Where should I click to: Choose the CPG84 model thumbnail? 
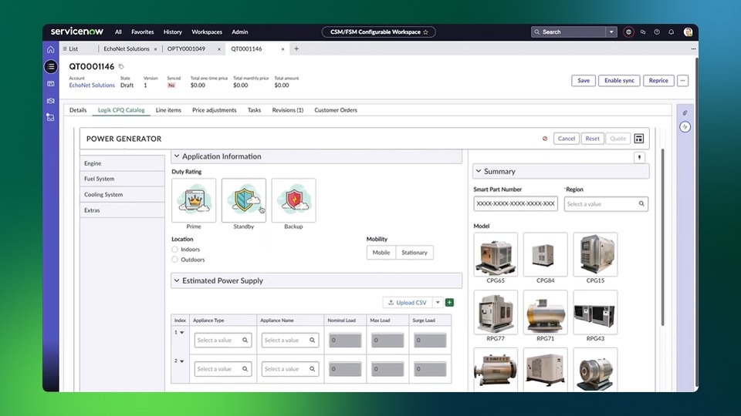[x=546, y=254]
